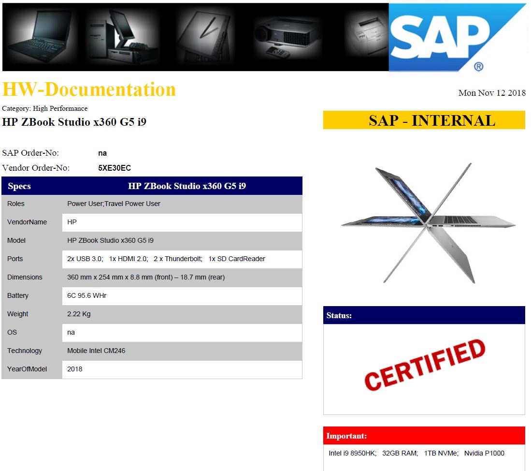Viewport: 531px width, 471px height.
Task: Click the 'Technology' row label
Action: [x=25, y=351]
